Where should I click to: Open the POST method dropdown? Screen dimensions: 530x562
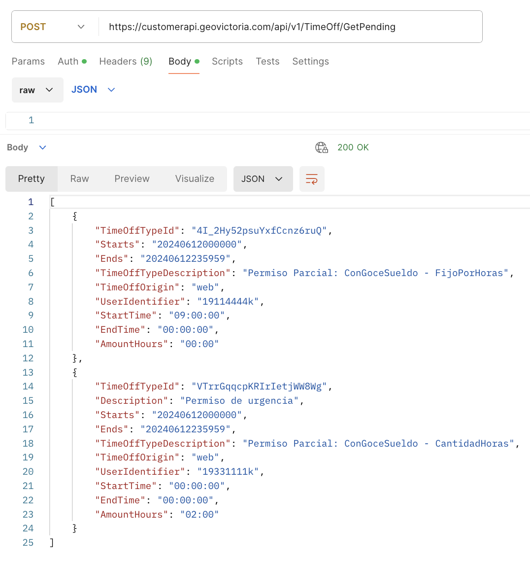point(53,27)
